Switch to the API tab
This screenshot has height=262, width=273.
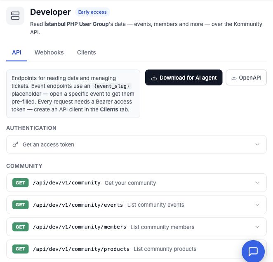point(17,52)
